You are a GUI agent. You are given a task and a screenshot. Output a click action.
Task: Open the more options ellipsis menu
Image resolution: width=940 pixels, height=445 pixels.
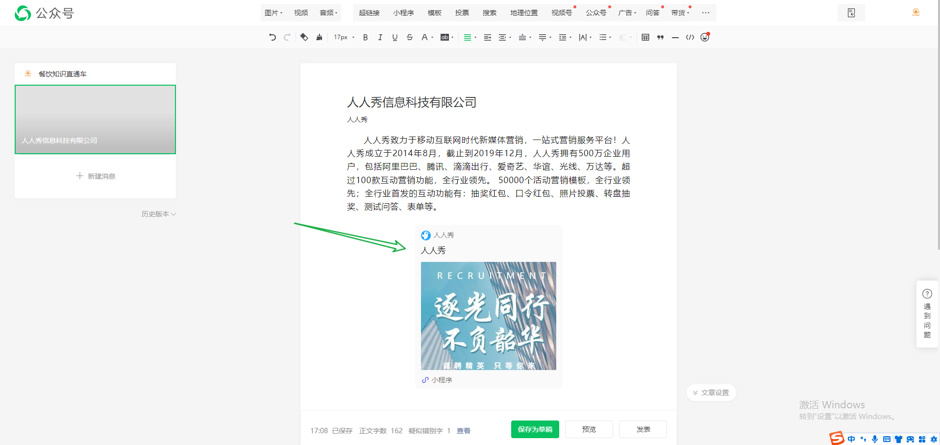[x=706, y=13]
